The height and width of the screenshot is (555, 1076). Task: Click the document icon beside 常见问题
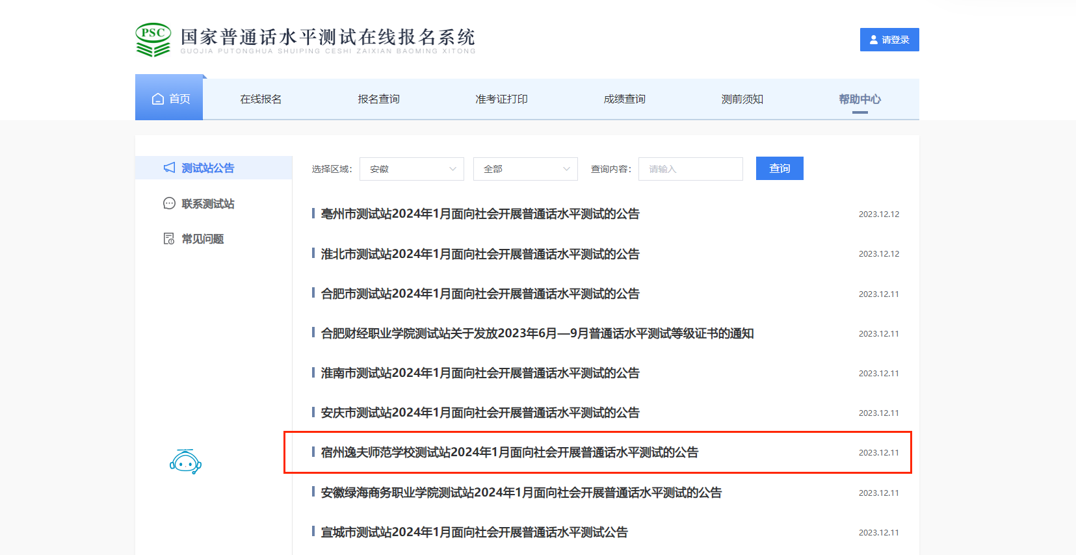[x=169, y=239]
